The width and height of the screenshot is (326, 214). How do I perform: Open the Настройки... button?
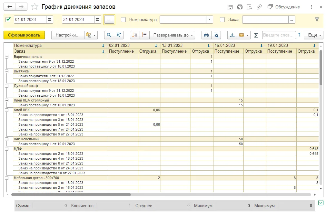coord(68,35)
